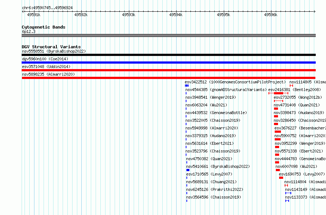This screenshot has width=326, height=215.
Task: Click nsv1143149 Alsmadi label
Action: point(305,189)
